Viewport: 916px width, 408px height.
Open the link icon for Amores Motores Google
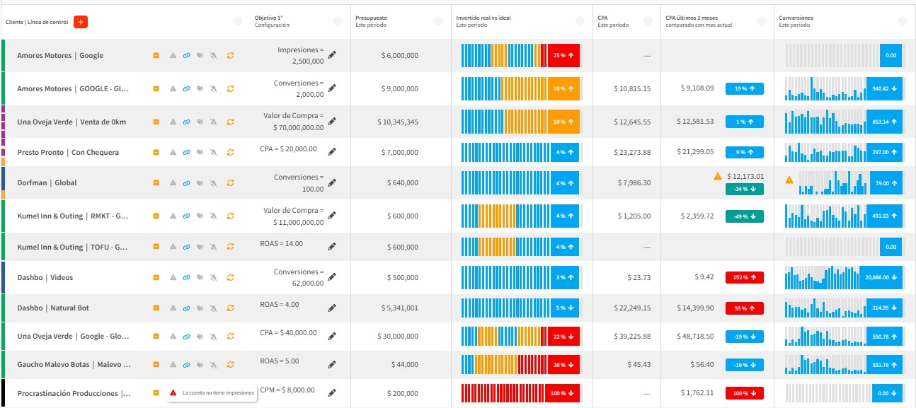coord(185,55)
